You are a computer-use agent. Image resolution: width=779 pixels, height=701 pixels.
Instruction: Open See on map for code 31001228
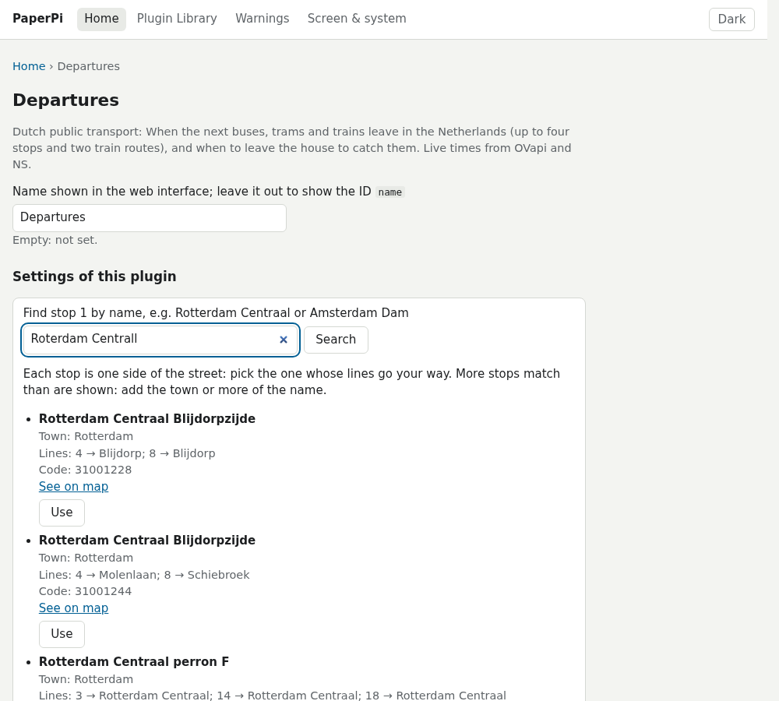tap(73, 487)
